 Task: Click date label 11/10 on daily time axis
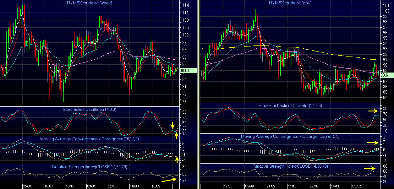(x=292, y=186)
